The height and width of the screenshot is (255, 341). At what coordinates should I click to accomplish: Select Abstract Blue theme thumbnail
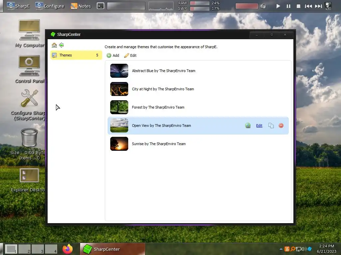tap(119, 71)
